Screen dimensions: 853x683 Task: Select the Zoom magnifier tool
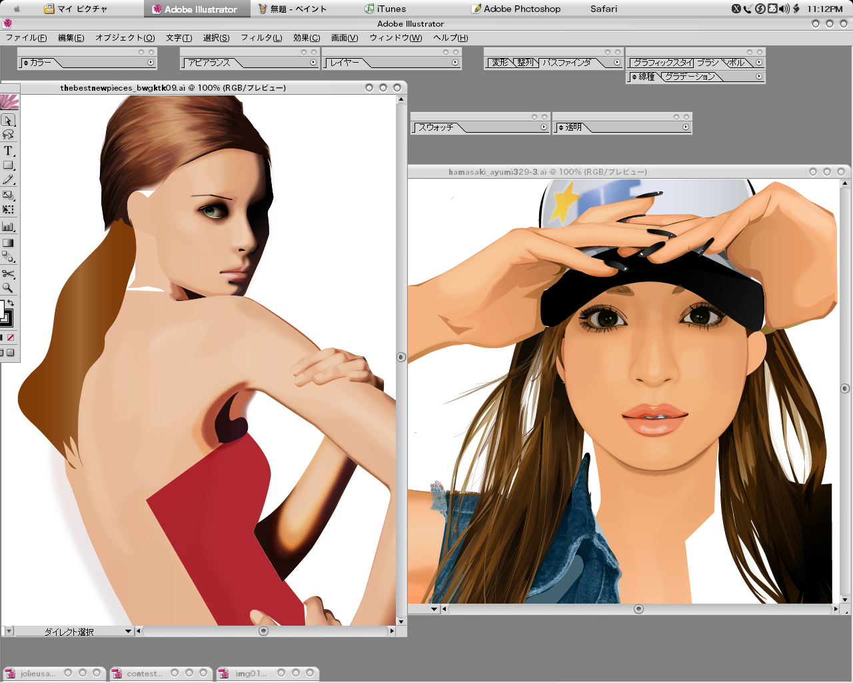[8, 288]
